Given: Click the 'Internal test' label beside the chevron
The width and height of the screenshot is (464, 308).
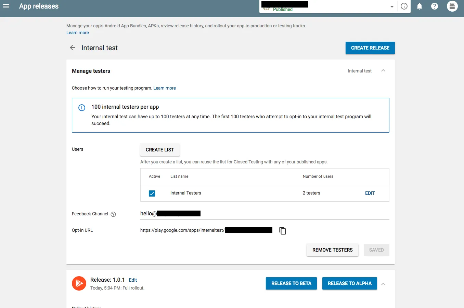Looking at the screenshot, I should [360, 71].
